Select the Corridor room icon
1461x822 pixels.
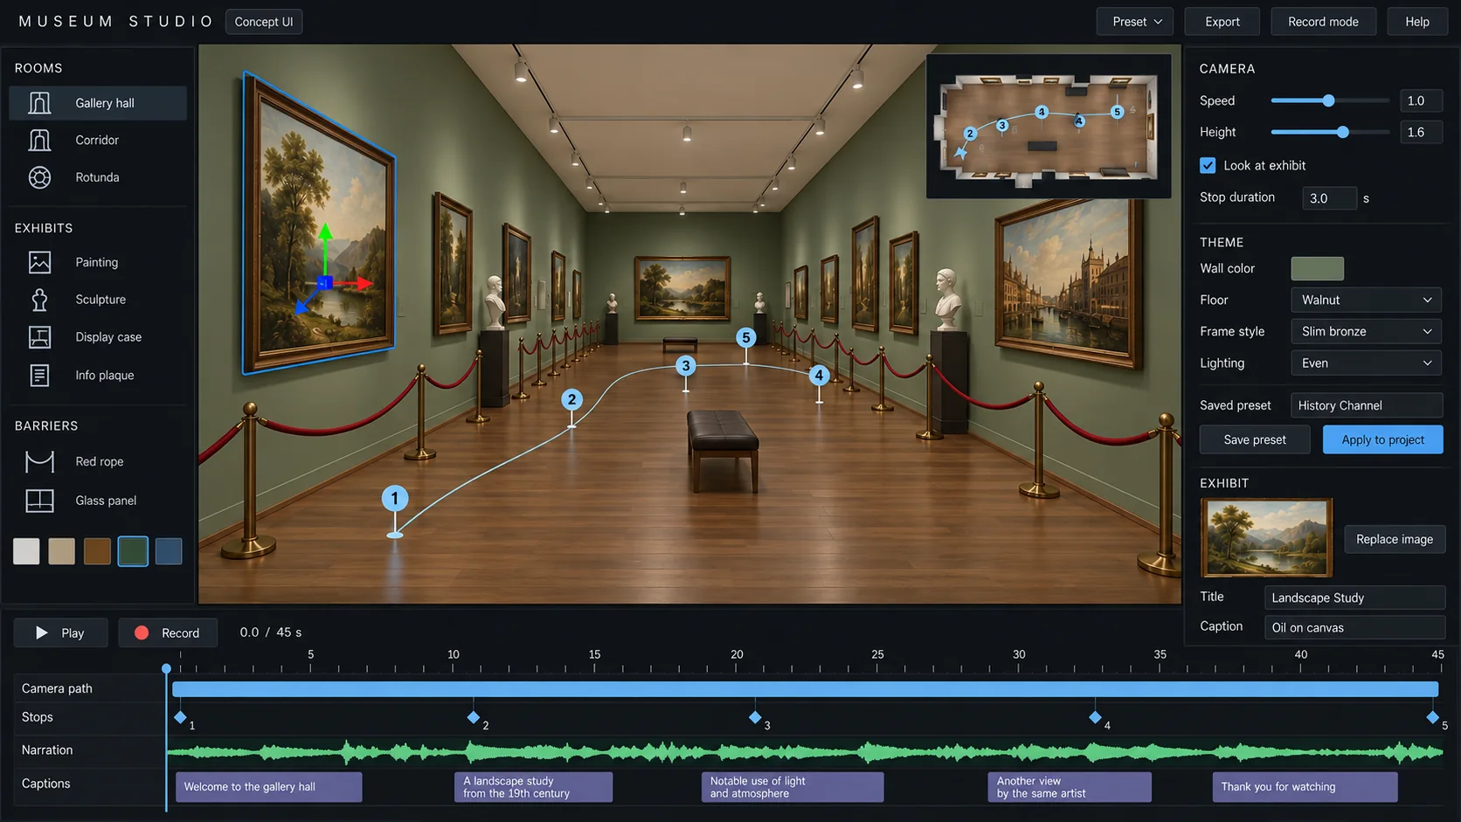[39, 140]
